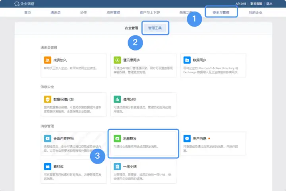286x191 pixels.
Task: Click the 企业微信 logo in header
Action: tap(25, 4)
